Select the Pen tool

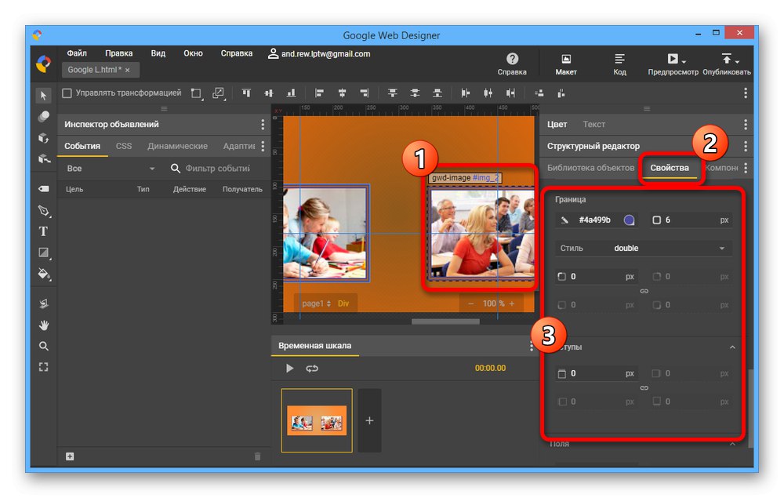coord(44,211)
